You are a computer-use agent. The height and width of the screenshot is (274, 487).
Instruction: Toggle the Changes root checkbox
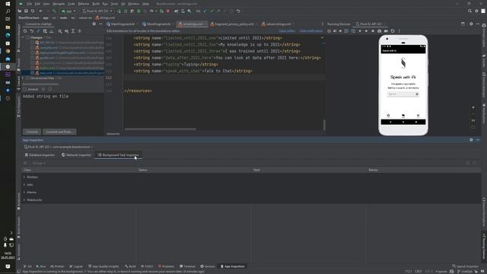pos(27,37)
